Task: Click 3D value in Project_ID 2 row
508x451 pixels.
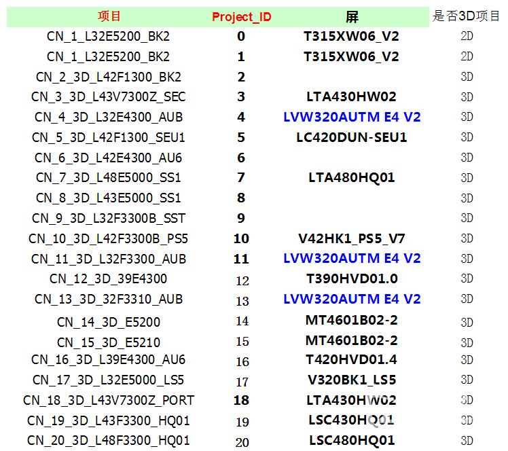Action: click(467, 77)
